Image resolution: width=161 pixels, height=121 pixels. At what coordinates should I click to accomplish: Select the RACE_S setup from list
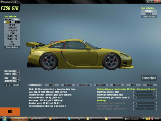149,14
